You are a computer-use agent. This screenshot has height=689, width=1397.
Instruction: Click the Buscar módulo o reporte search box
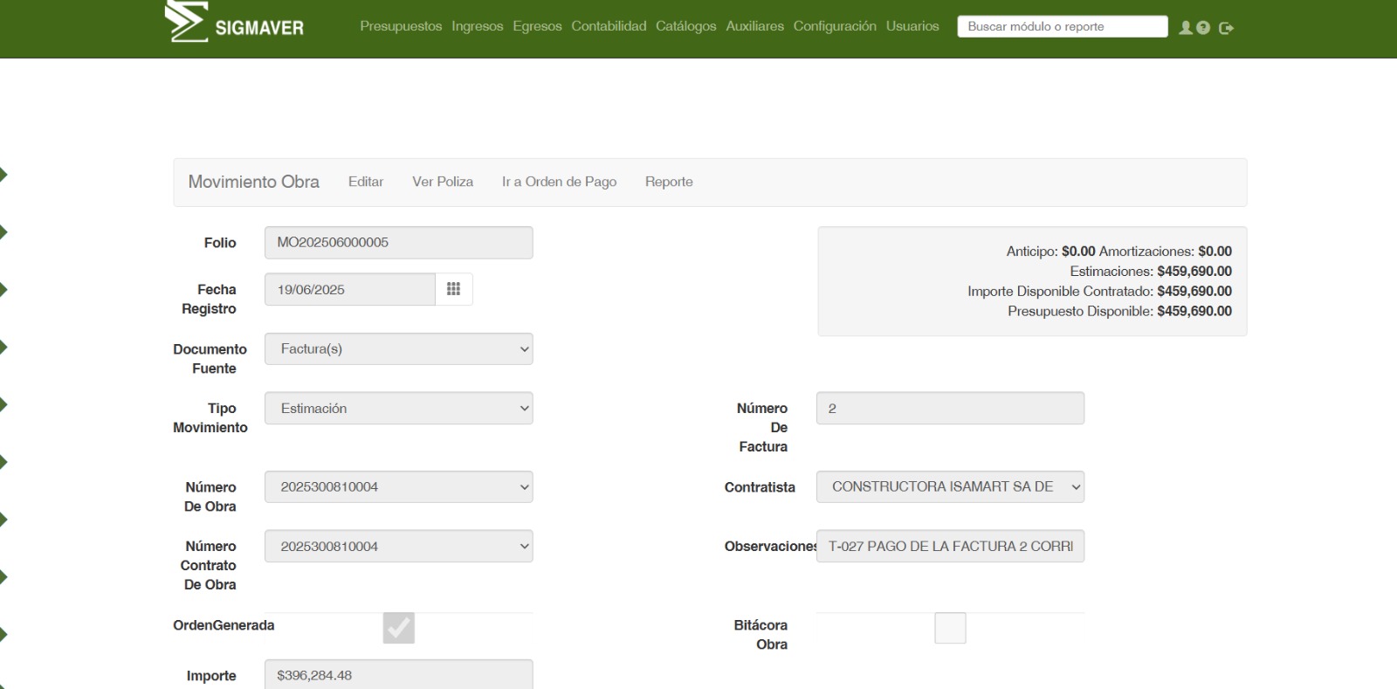point(1062,27)
